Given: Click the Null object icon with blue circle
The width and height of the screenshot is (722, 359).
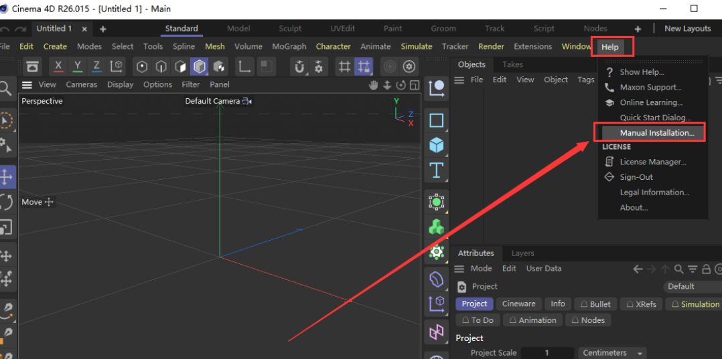Looking at the screenshot, I should tap(436, 87).
